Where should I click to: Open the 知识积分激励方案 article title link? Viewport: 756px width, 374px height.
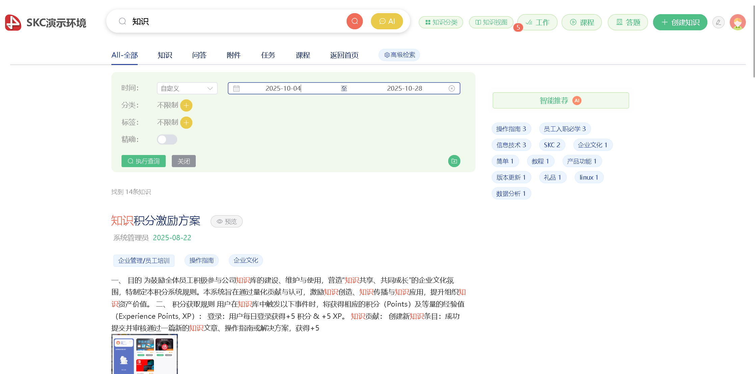(156, 221)
